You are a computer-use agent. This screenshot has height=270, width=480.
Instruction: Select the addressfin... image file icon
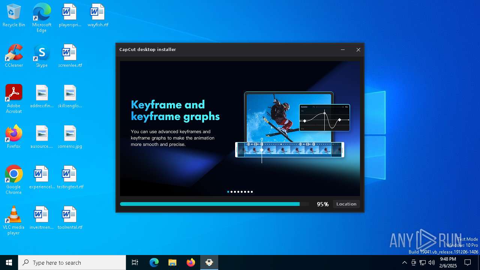[42, 96]
